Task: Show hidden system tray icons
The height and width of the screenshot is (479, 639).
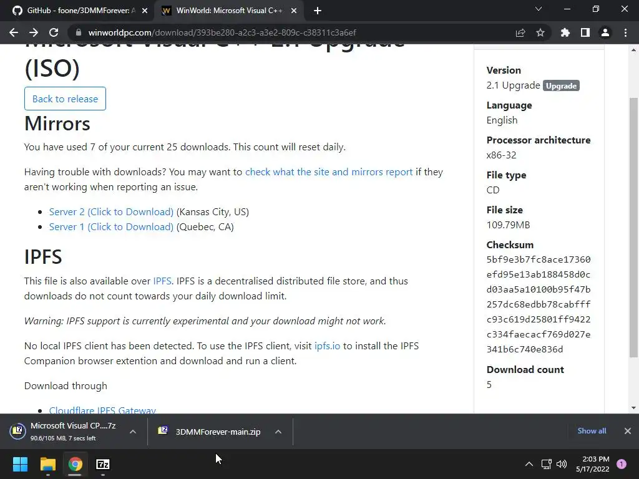Action: click(x=529, y=464)
